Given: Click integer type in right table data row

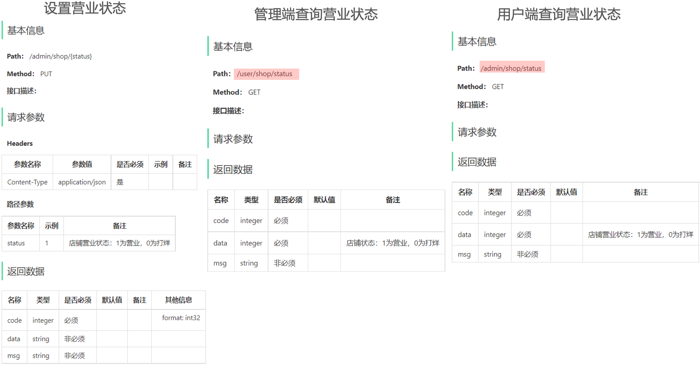Looking at the screenshot, I should coord(495,234).
